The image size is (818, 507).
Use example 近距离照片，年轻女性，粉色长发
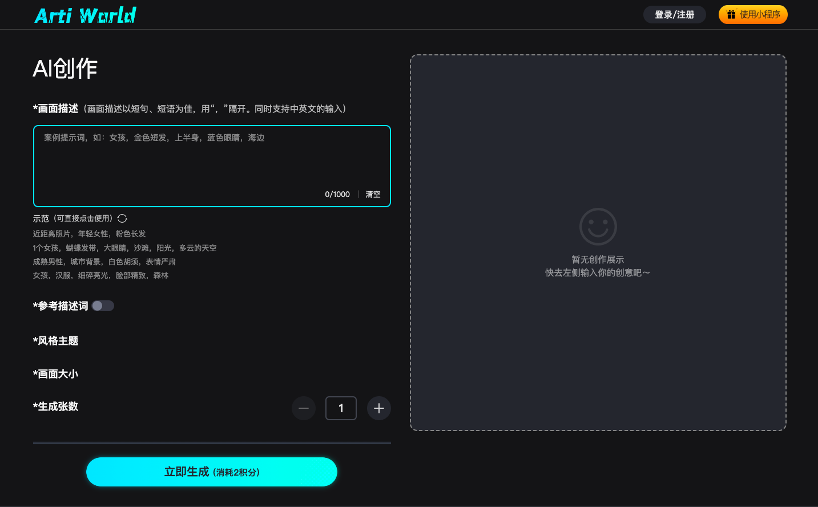(x=90, y=234)
